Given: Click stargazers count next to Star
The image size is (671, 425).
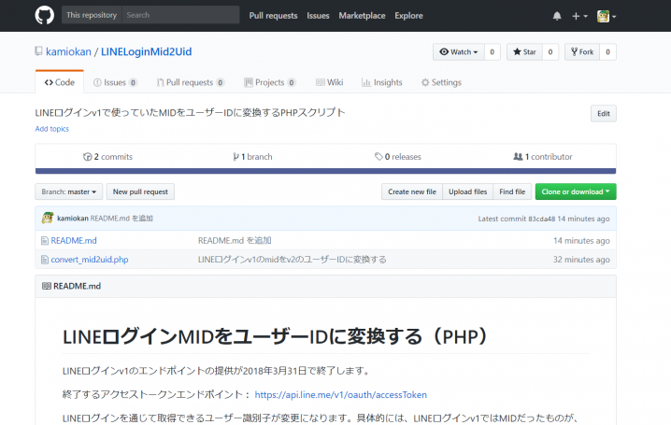Looking at the screenshot, I should 550,52.
